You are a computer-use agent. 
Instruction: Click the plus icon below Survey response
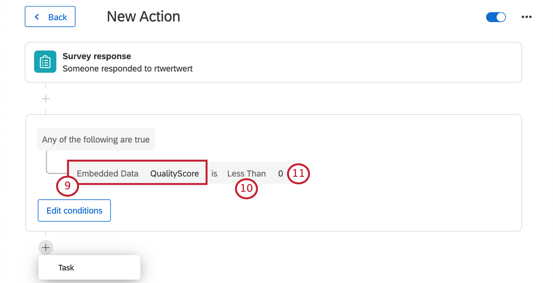(x=46, y=99)
